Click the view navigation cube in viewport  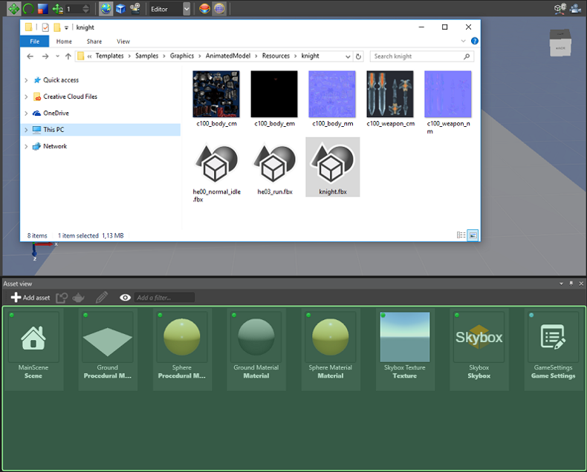coord(561,44)
